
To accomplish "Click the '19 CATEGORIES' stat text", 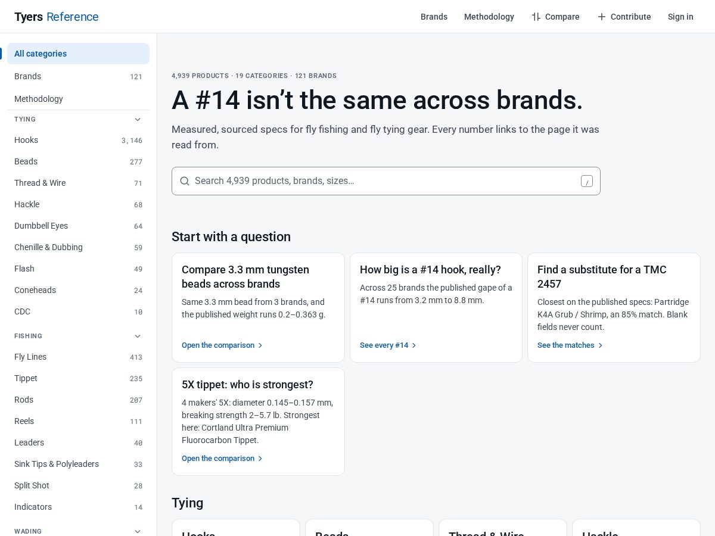I will pos(262,76).
